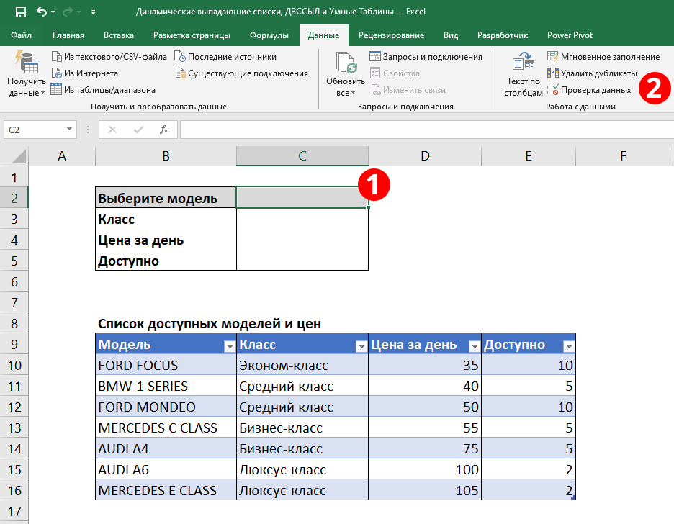
Task: Click Из текстового/CSV-файла
Action: coord(109,57)
